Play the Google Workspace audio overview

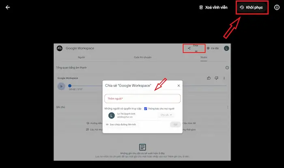pos(61,86)
